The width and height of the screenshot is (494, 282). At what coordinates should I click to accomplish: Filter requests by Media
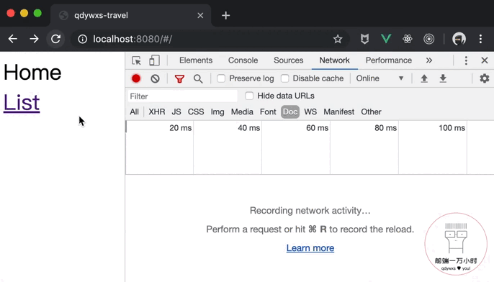(x=242, y=112)
